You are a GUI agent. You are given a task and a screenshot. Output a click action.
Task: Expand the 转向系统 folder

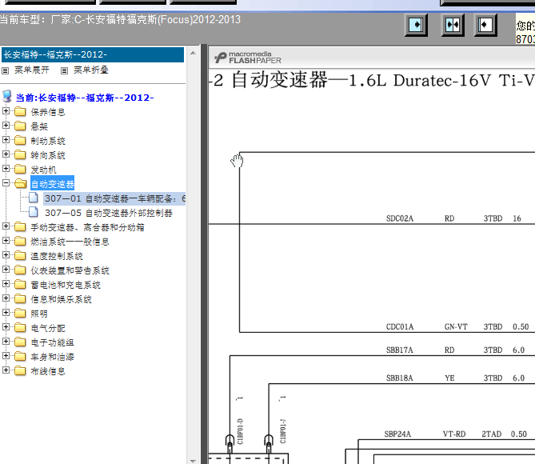pyautogui.click(x=6, y=154)
